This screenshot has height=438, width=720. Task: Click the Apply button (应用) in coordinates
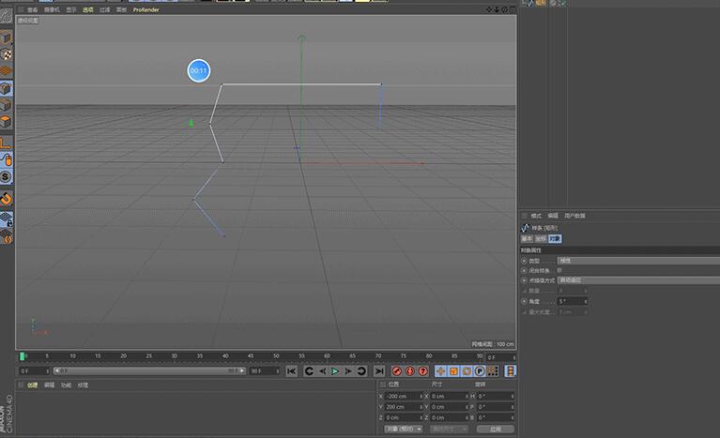496,429
